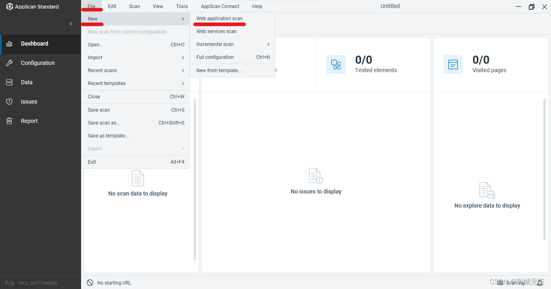Click the Dashboard bar chart icon
The height and width of the screenshot is (289, 551).
point(9,44)
